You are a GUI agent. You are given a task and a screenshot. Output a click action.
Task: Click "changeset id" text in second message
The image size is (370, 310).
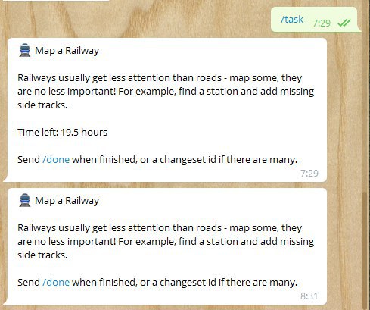pos(188,282)
